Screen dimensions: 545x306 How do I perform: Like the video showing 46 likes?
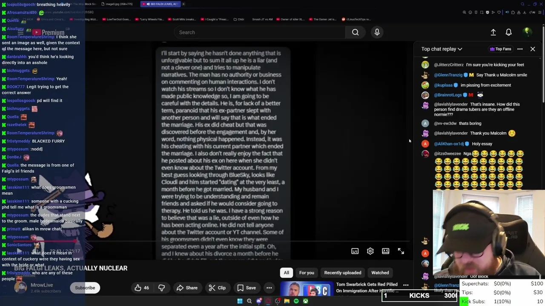tap(142, 288)
